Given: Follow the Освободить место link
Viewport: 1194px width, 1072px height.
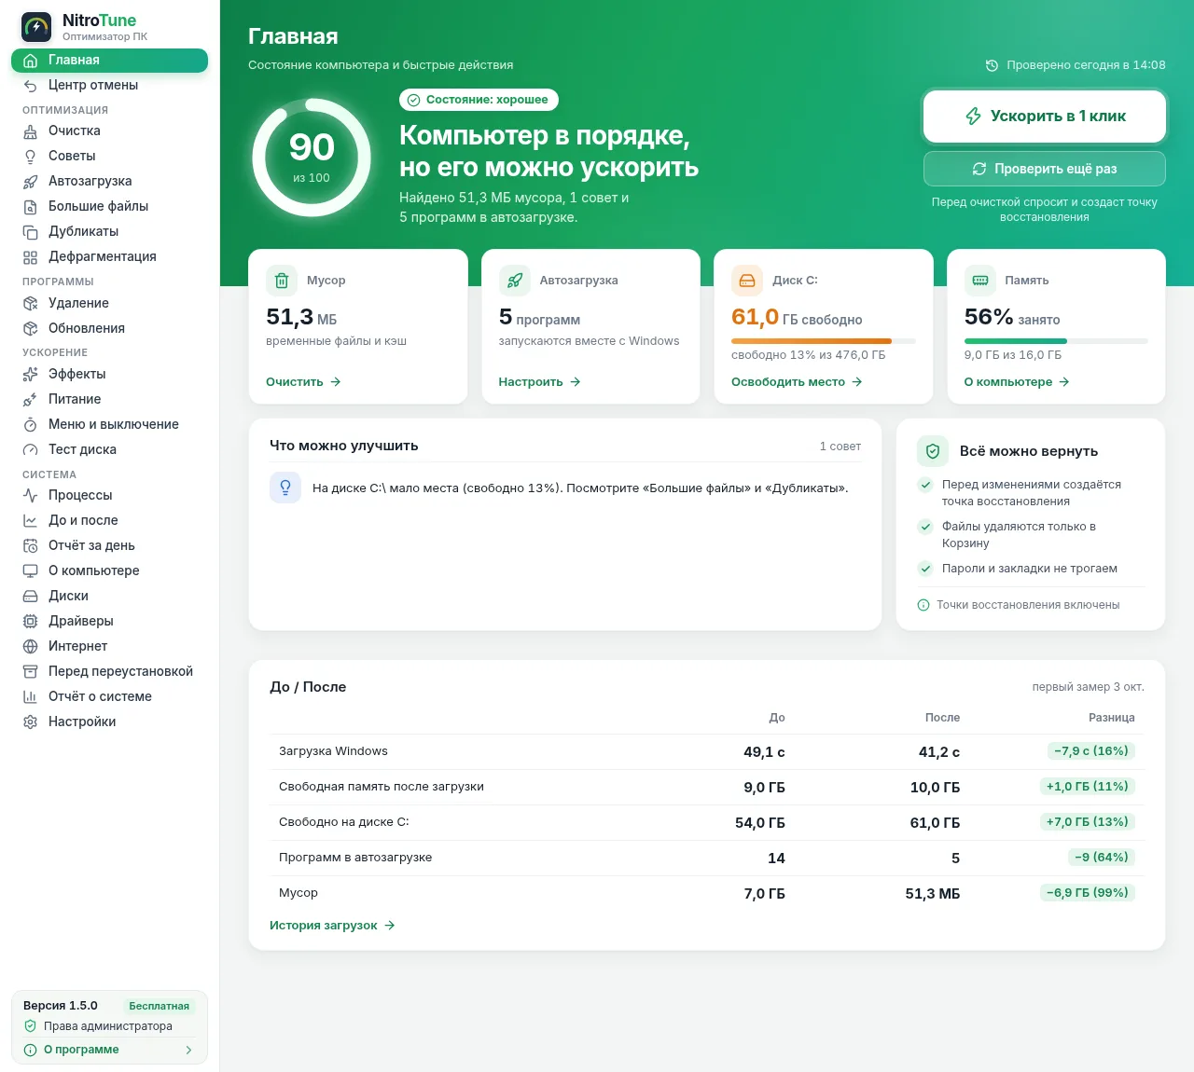Looking at the screenshot, I should tap(798, 382).
